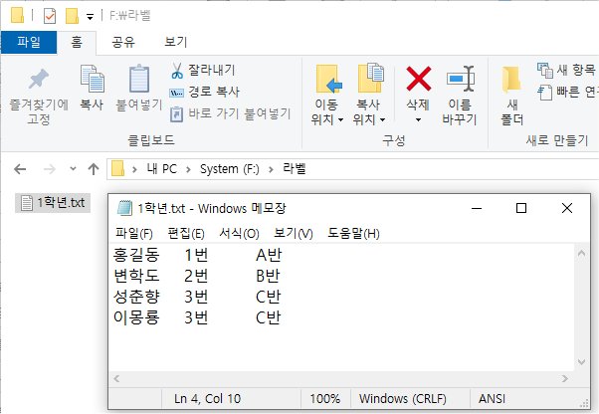Expand chevron before 내 PC in path
The height and width of the screenshot is (414, 599).
coord(134,169)
